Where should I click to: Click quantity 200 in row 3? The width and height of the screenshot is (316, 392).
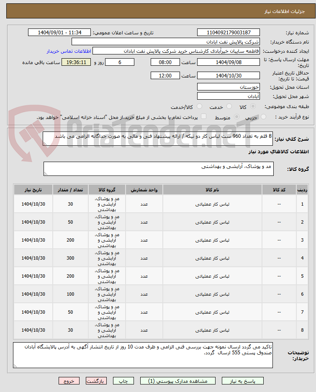70,240
